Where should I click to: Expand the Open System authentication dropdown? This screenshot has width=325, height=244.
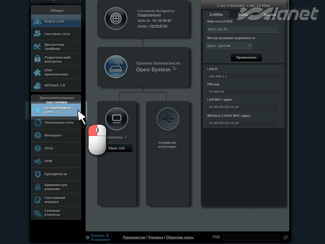(229, 46)
